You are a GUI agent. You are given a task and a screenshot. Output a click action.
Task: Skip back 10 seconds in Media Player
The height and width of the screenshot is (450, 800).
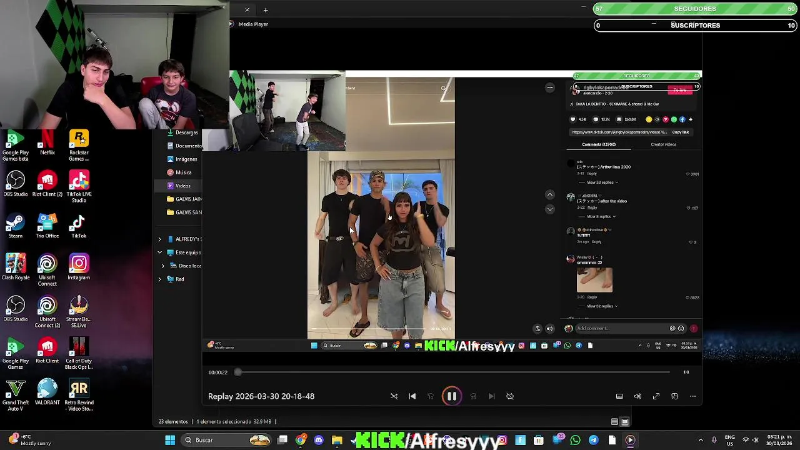pyautogui.click(x=431, y=396)
